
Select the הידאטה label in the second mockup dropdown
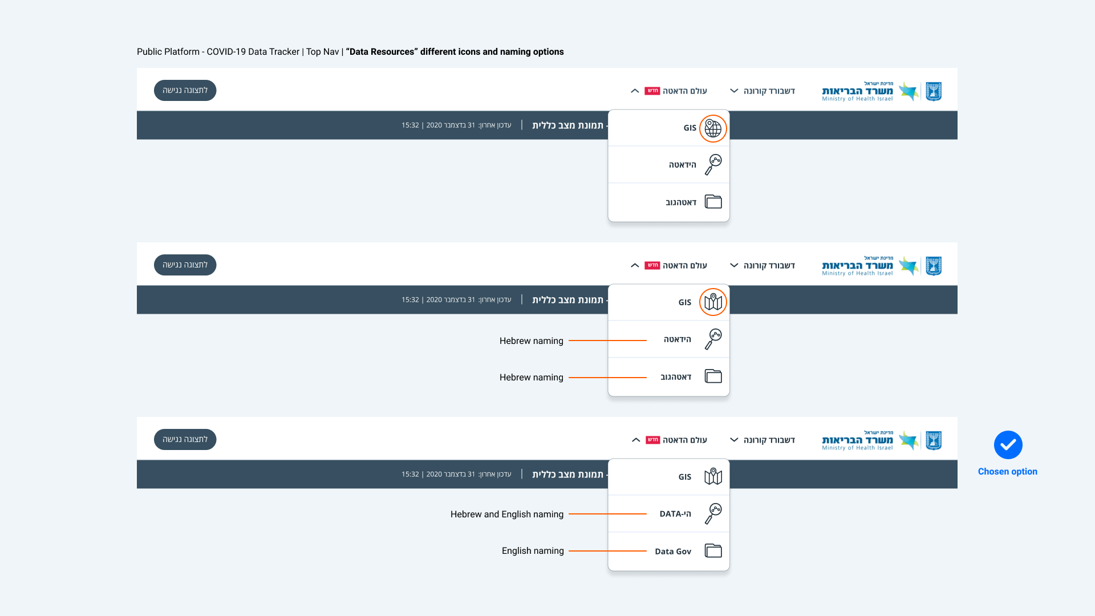(678, 339)
